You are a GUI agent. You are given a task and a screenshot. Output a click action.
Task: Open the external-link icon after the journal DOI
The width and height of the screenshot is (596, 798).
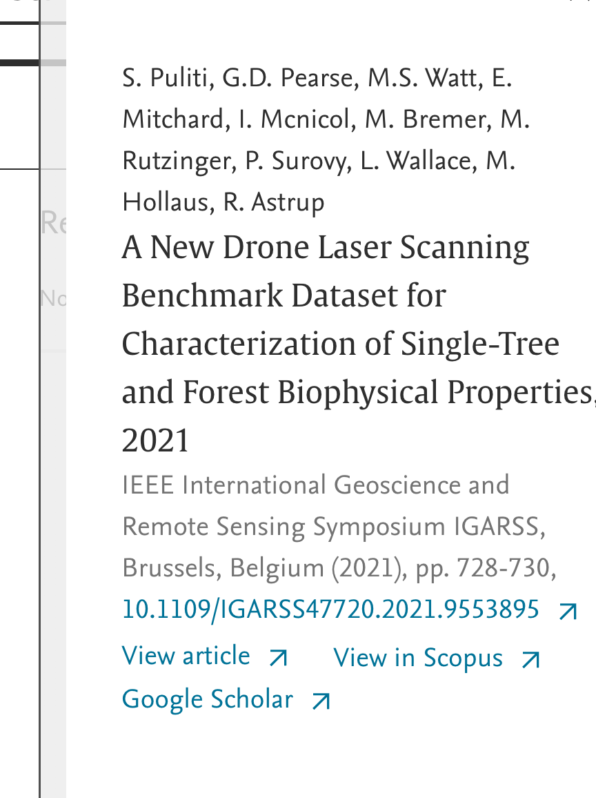[x=566, y=610]
